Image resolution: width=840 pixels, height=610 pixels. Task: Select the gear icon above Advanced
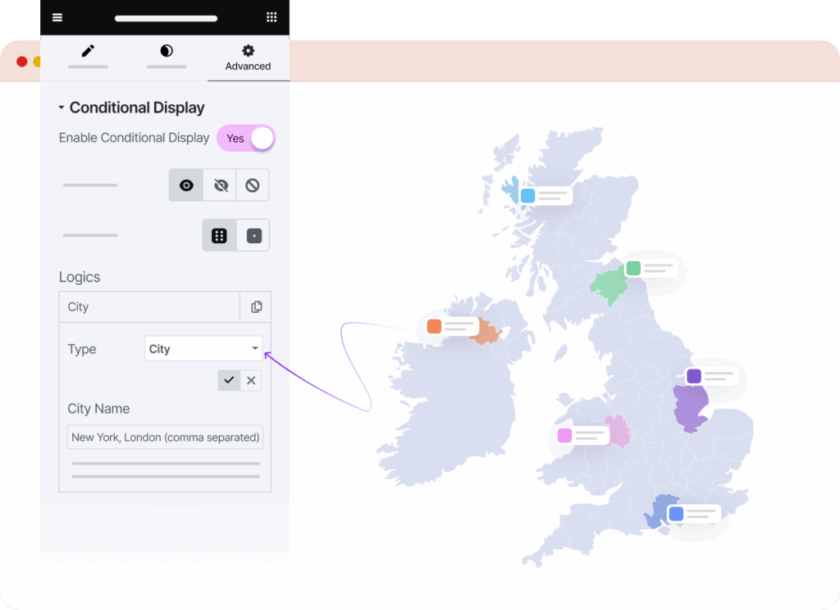click(248, 51)
